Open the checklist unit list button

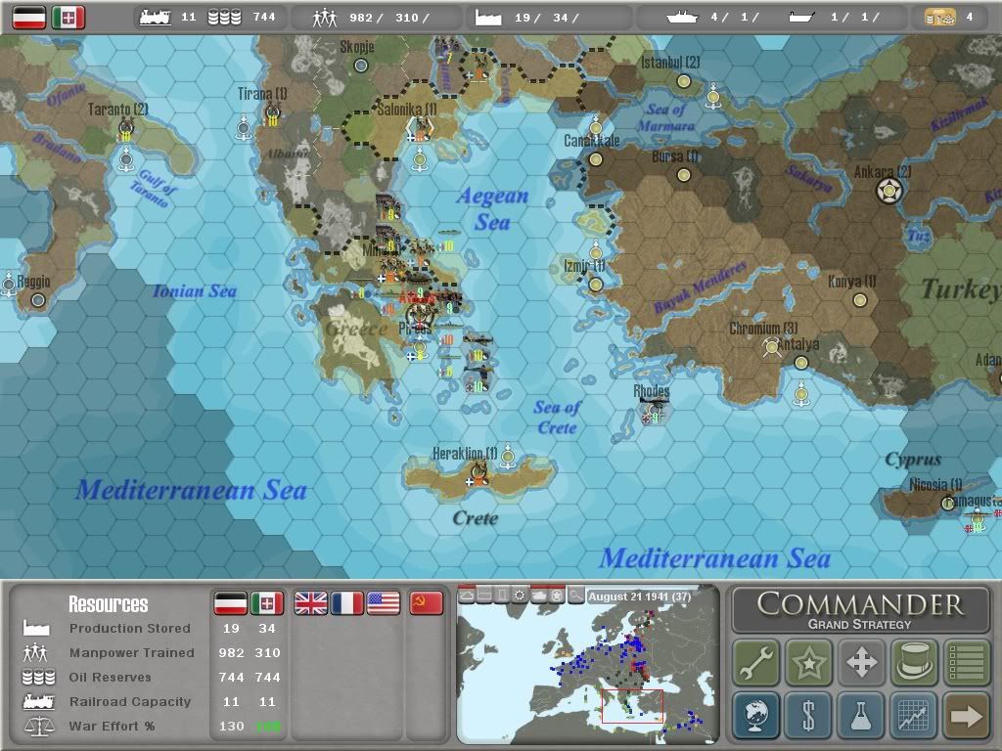(966, 662)
